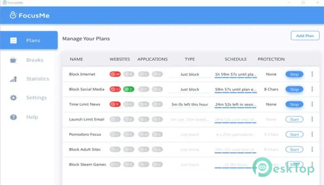Click allowed applications badge for Pomodoro Focus
The image size is (324, 185).
point(157,135)
